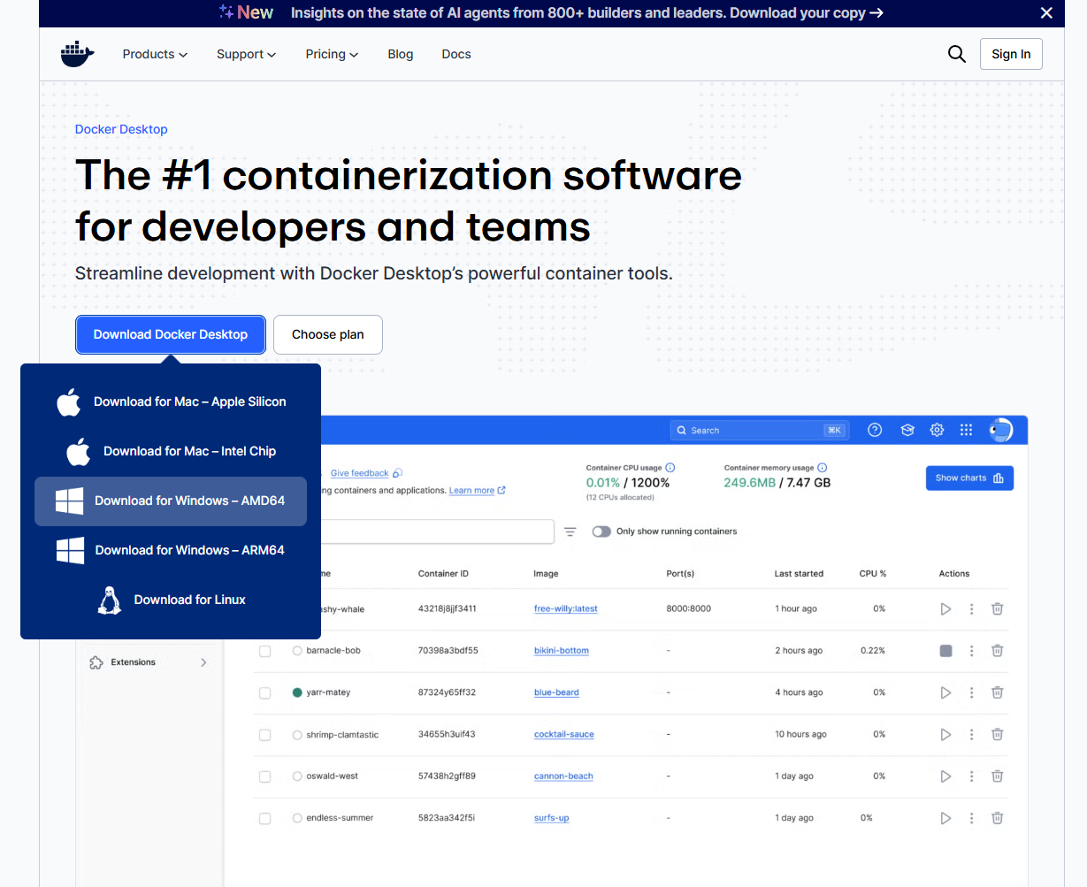1087x887 pixels.
Task: Click the user avatar in Docker Desktop header
Action: [1000, 430]
